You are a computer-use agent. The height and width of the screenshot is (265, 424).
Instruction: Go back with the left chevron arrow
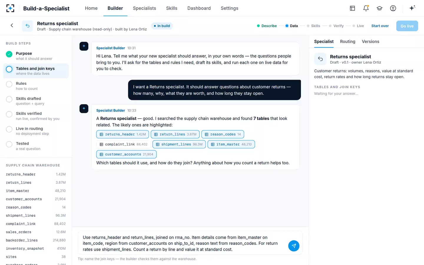tap(12, 26)
